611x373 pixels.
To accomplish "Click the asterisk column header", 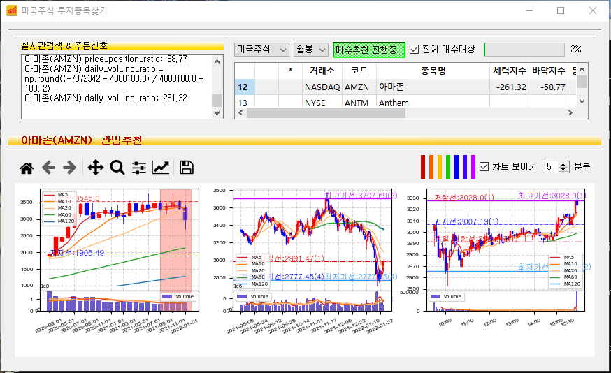I will point(290,71).
